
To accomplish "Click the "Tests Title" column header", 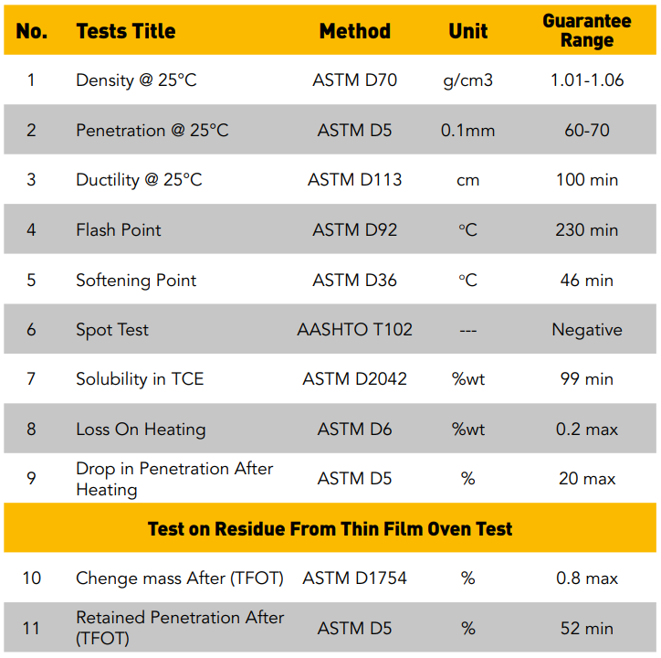I will pos(126,31).
